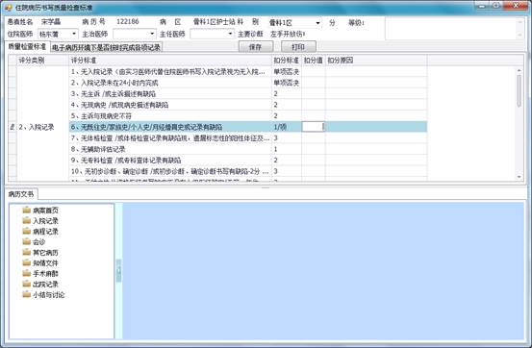This screenshot has width=532, height=348.
Task: Click the 保存 button
Action: pyautogui.click(x=256, y=47)
